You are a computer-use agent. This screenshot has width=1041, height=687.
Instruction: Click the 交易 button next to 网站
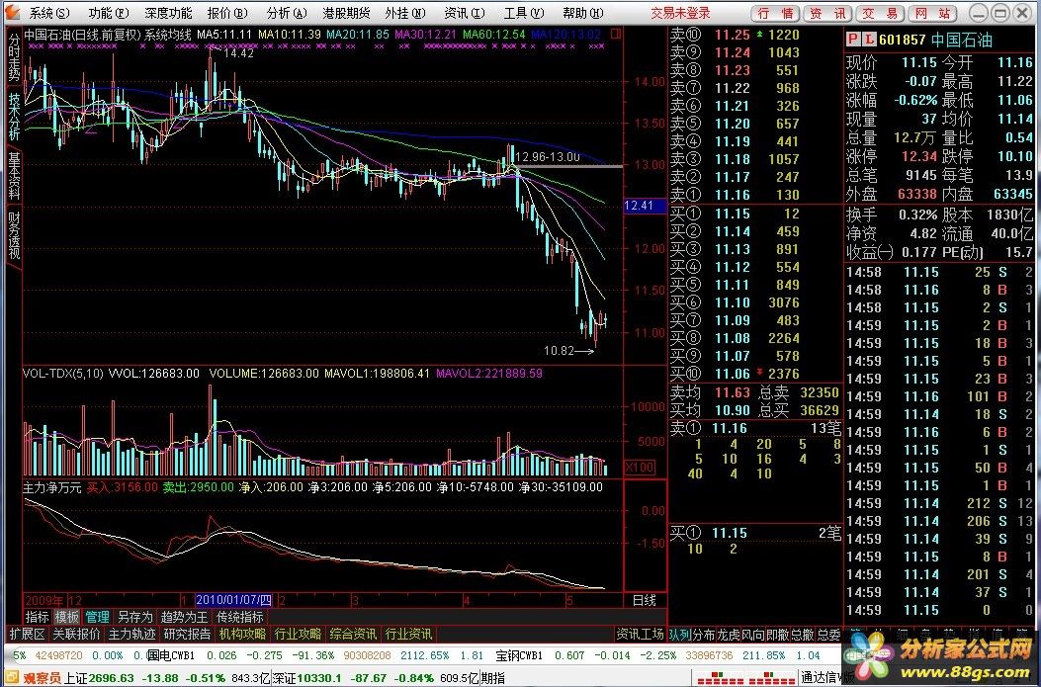pyautogui.click(x=880, y=13)
